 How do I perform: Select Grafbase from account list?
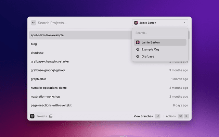coord(160,56)
